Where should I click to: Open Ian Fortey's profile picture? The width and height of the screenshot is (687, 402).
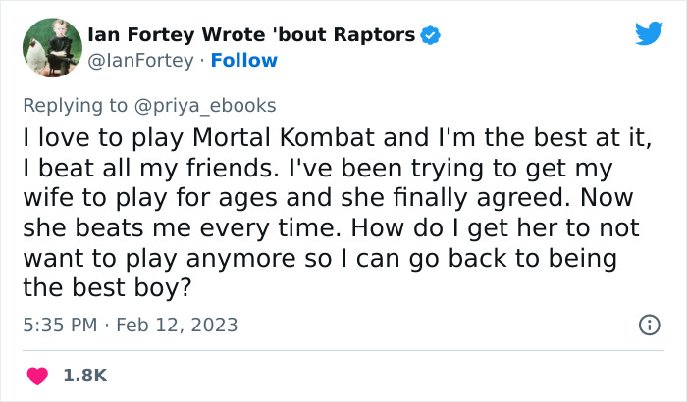coord(52,47)
